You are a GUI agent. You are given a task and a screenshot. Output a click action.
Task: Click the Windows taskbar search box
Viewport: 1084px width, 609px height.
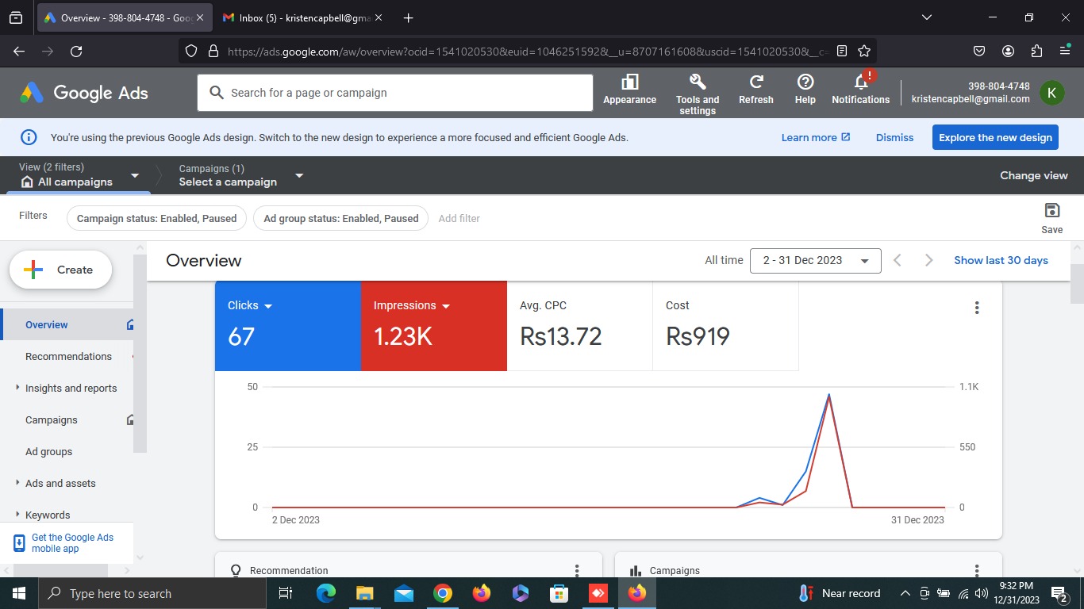click(x=152, y=593)
